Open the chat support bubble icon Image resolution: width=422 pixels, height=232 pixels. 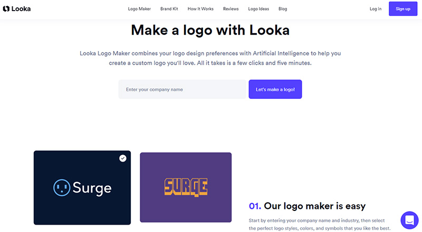pyautogui.click(x=409, y=220)
